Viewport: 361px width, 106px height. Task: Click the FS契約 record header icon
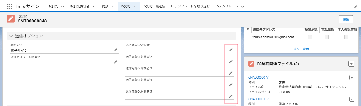point(10,19)
